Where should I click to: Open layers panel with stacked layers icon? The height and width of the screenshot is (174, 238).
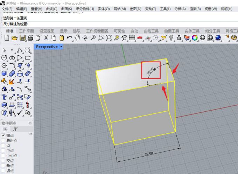click(x=187, y=38)
